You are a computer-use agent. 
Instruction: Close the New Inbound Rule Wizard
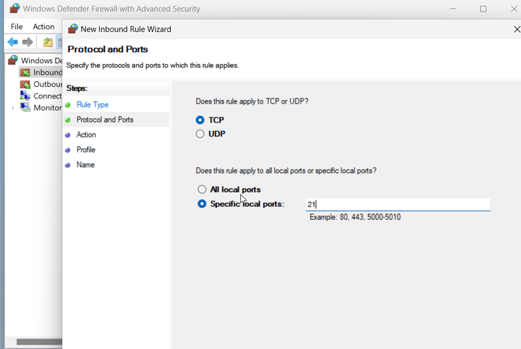(x=517, y=29)
